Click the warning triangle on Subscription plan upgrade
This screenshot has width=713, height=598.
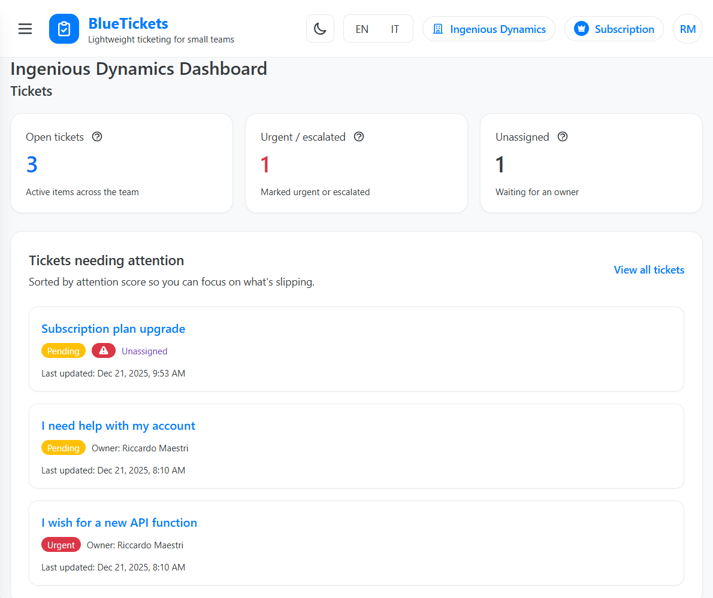coord(103,350)
